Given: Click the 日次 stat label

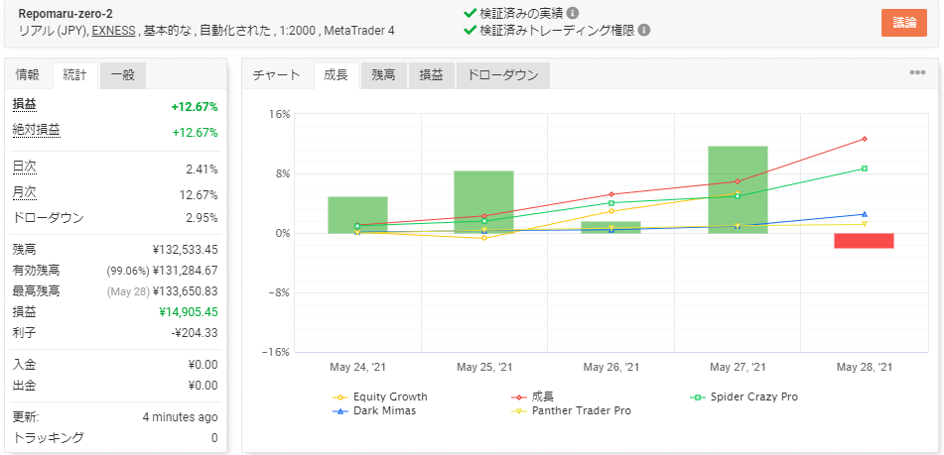Looking at the screenshot, I should point(25,168).
